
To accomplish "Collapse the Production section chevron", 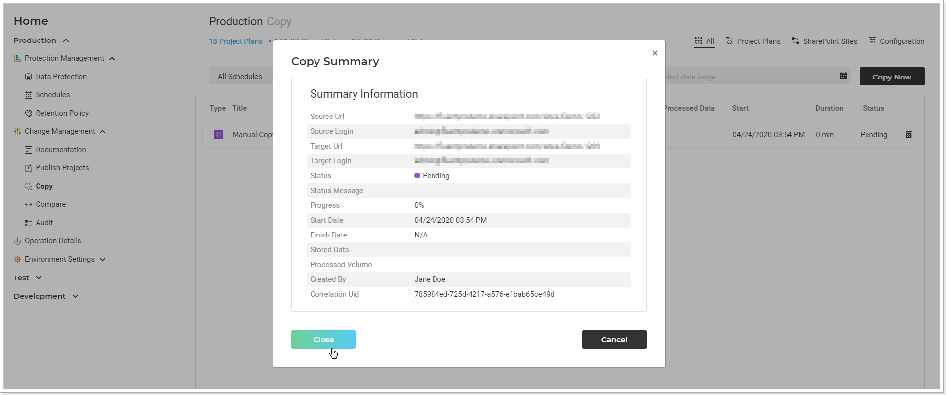I will pos(66,40).
